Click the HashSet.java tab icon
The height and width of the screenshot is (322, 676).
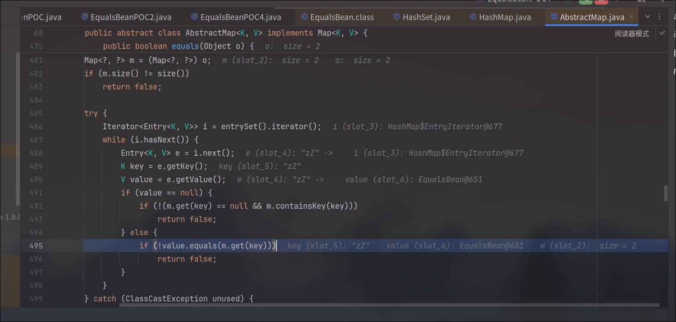pyautogui.click(x=397, y=17)
